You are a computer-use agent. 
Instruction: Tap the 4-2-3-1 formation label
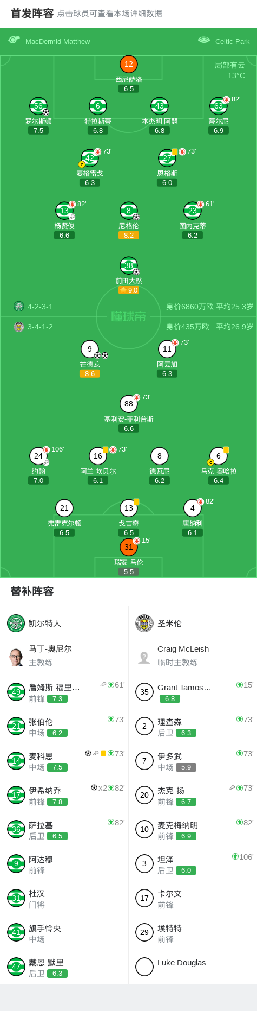click(41, 307)
